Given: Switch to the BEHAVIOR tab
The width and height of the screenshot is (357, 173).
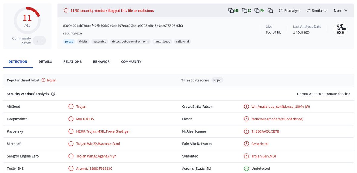Looking at the screenshot, I should pyautogui.click(x=101, y=61).
